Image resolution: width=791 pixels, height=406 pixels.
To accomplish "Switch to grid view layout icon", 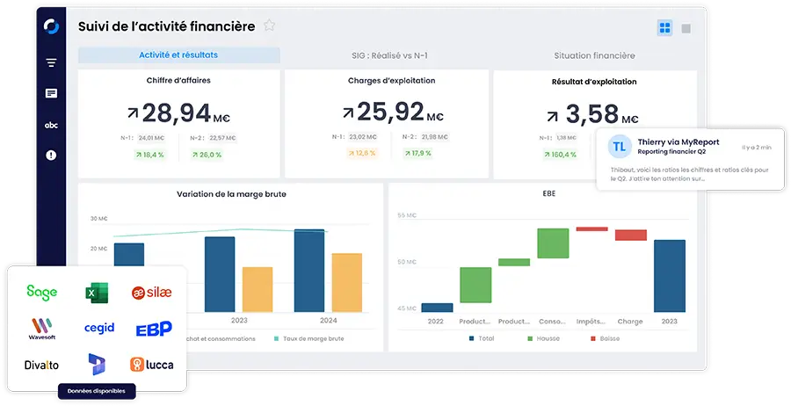I will coord(665,28).
